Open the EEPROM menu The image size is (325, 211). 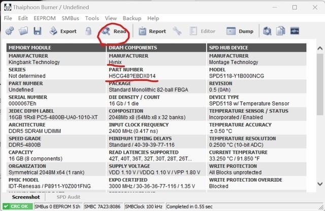point(45,18)
